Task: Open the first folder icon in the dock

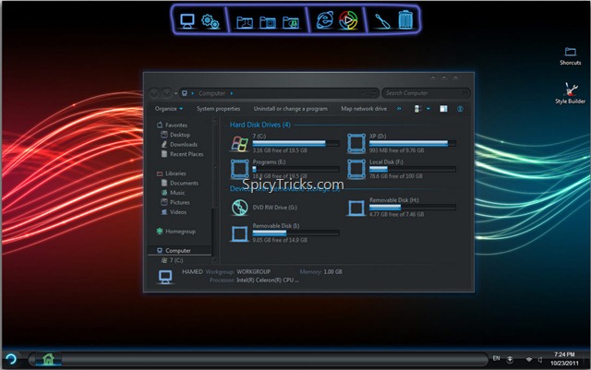Action: pos(244,23)
